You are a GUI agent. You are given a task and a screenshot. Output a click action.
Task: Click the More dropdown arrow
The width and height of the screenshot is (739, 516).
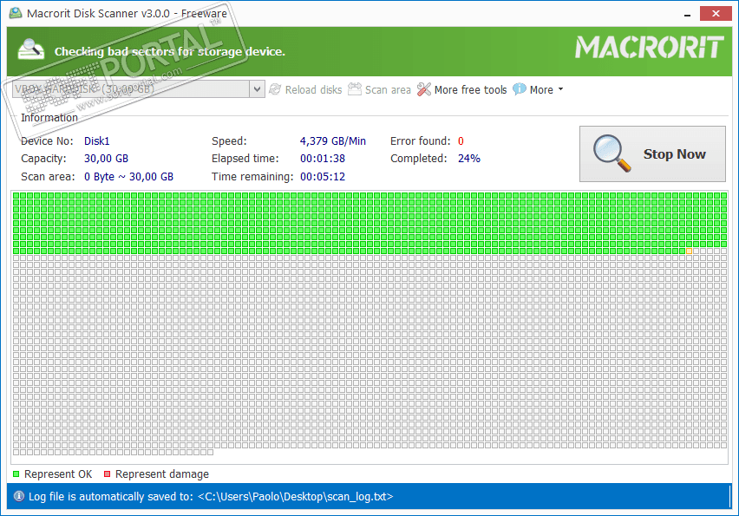coord(560,89)
